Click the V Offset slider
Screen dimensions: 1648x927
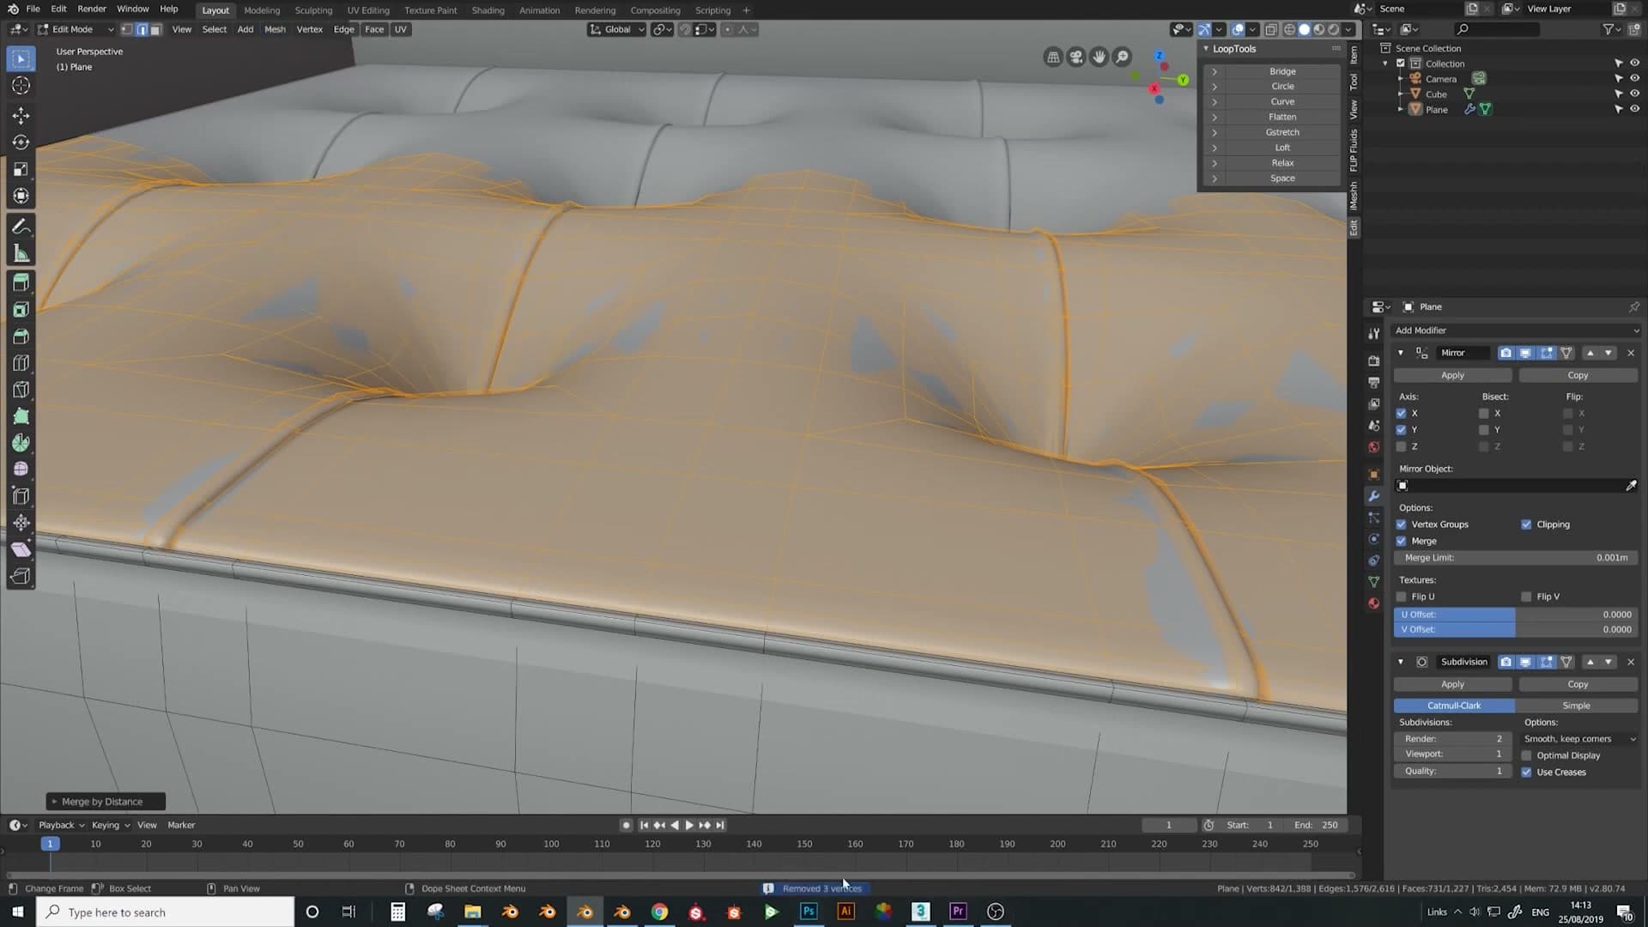[x=1516, y=629]
